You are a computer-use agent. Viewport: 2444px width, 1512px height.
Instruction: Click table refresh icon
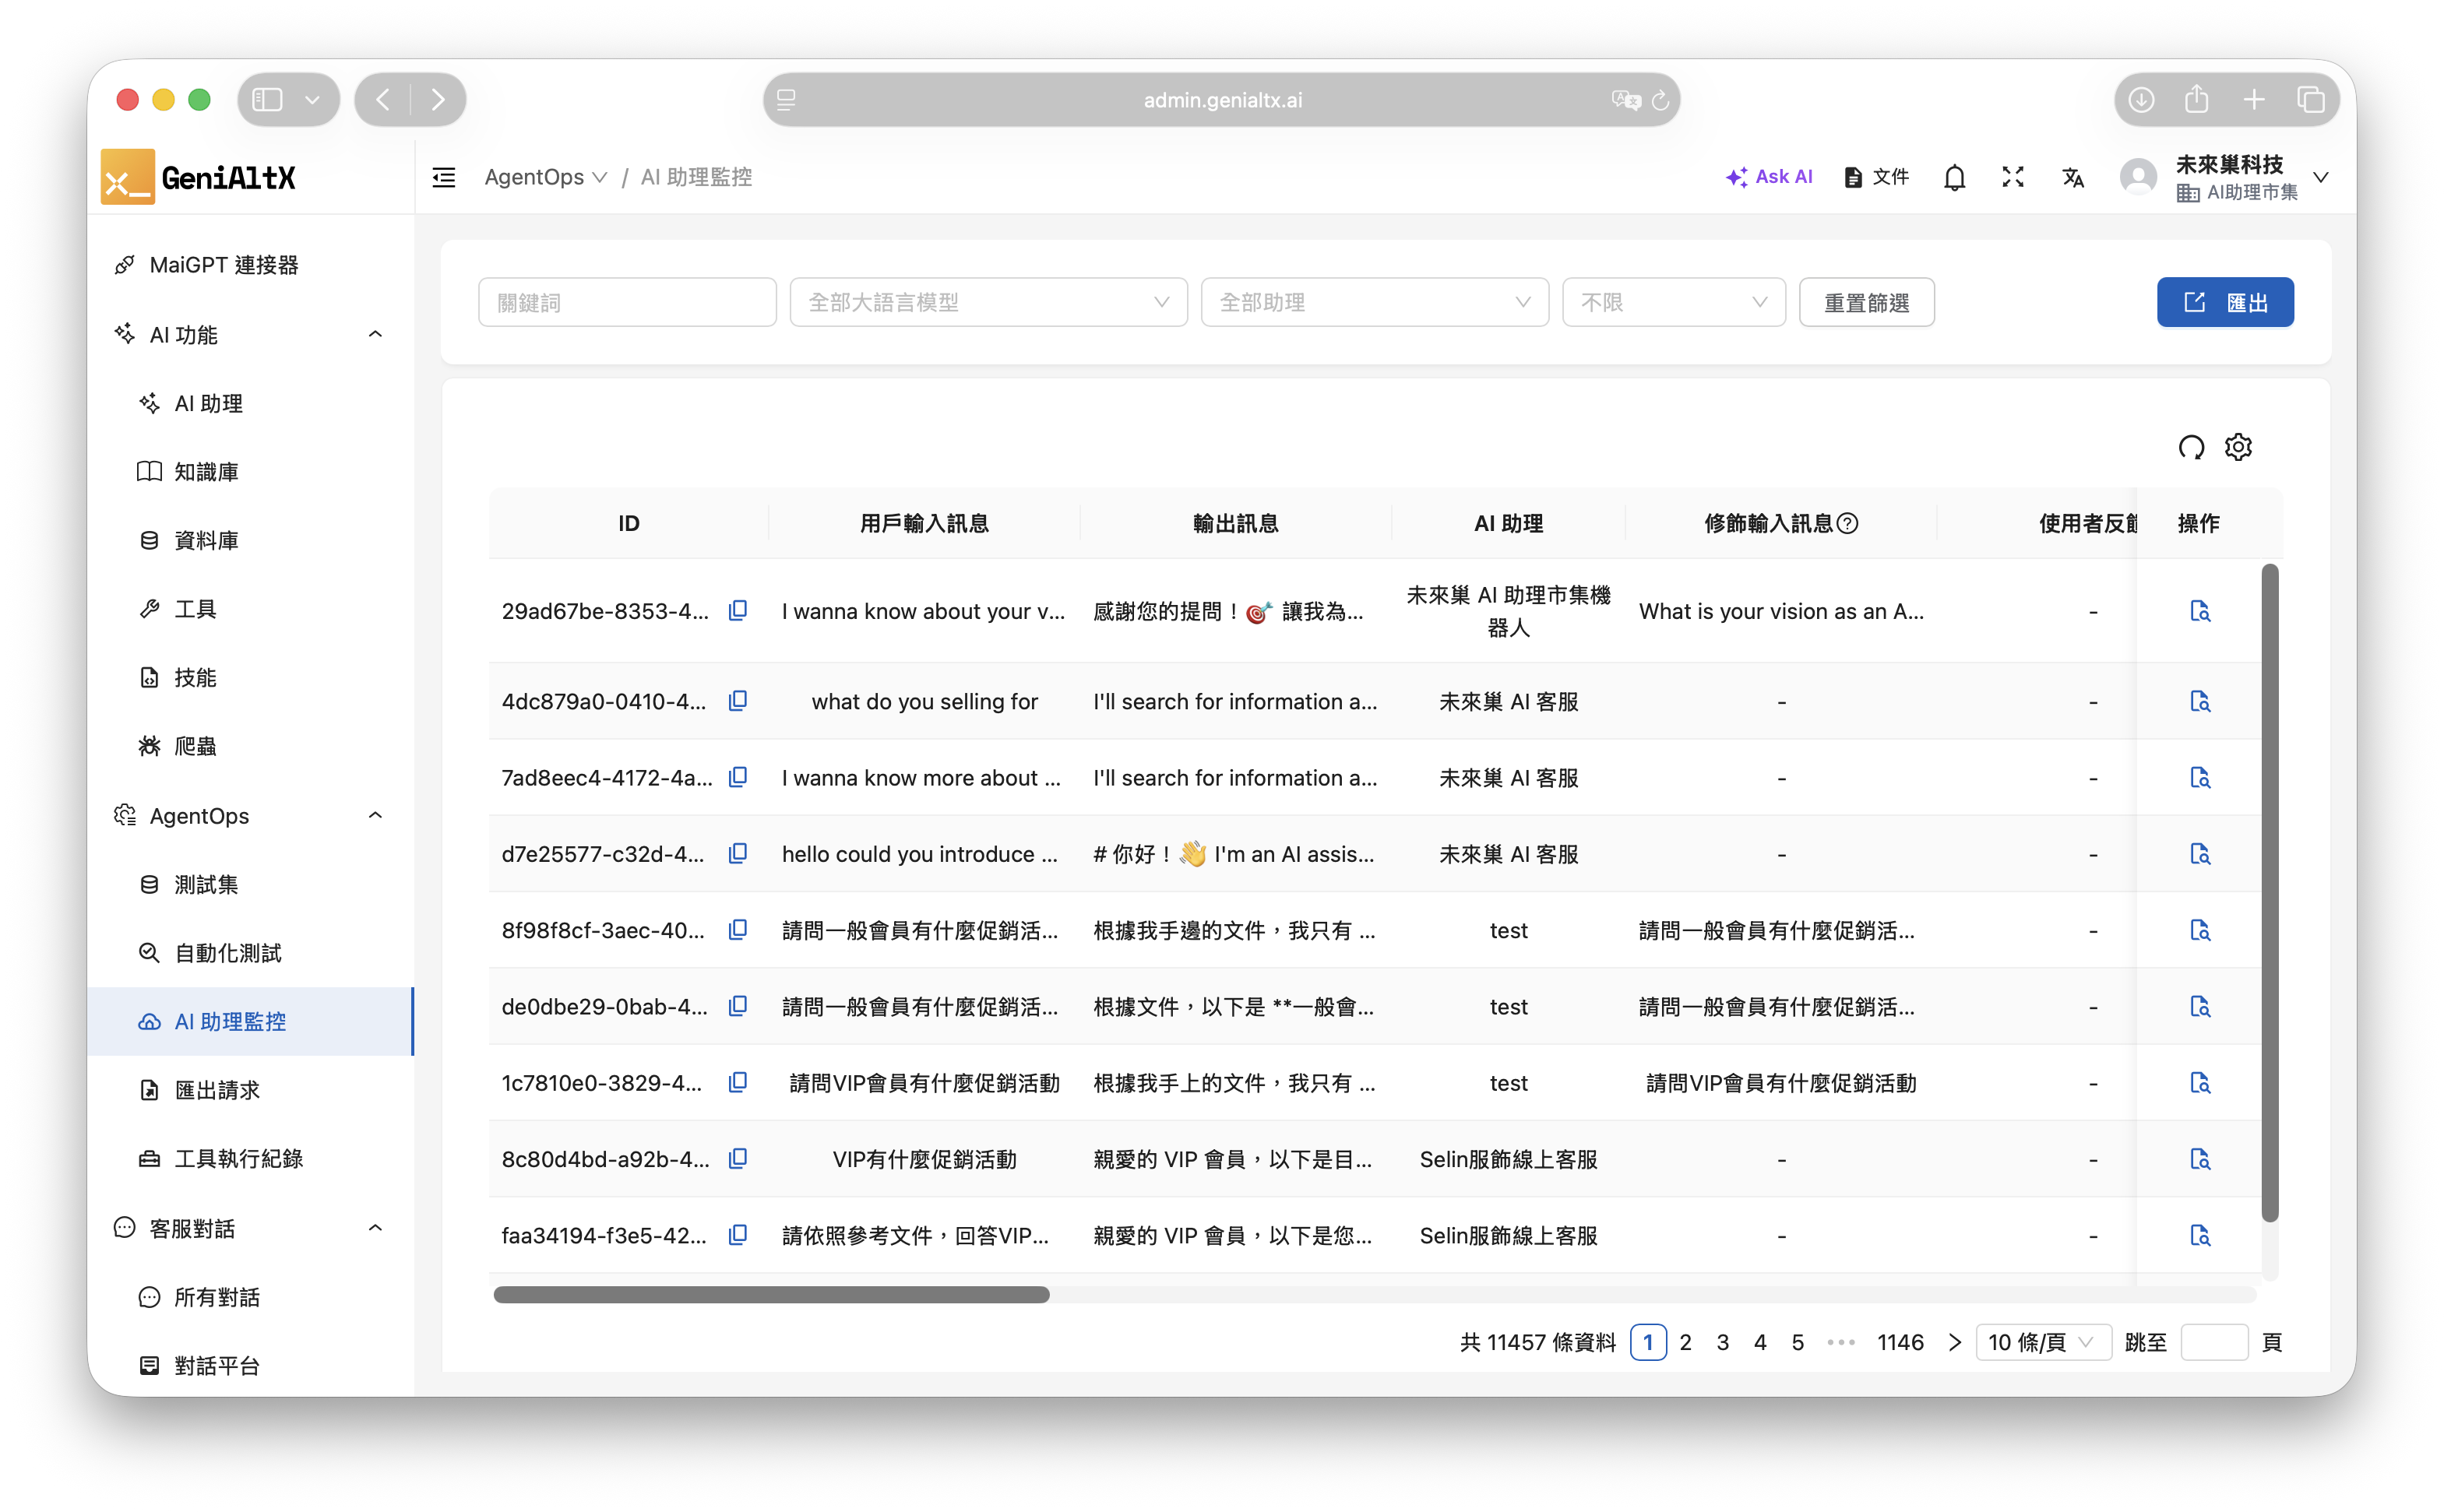(2191, 447)
